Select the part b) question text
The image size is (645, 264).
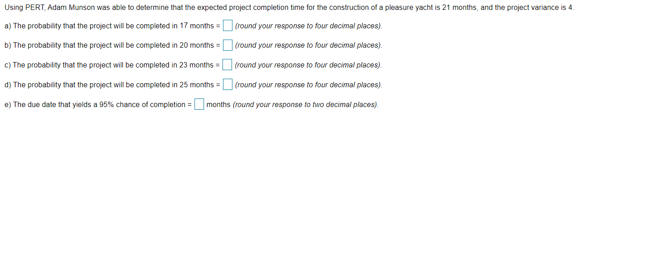[111, 45]
